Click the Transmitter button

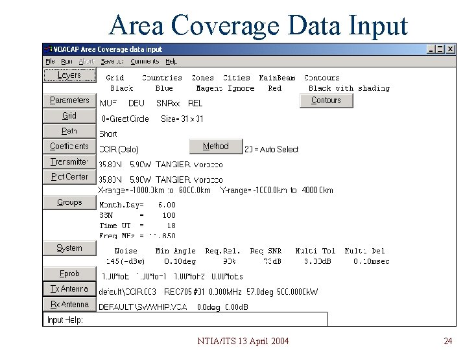[x=69, y=161]
